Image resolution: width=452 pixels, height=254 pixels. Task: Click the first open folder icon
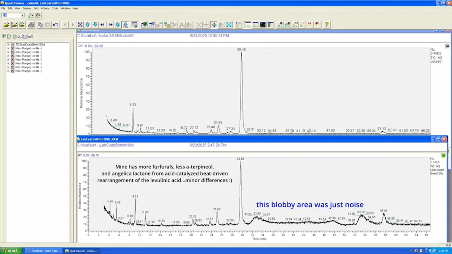pos(6,25)
